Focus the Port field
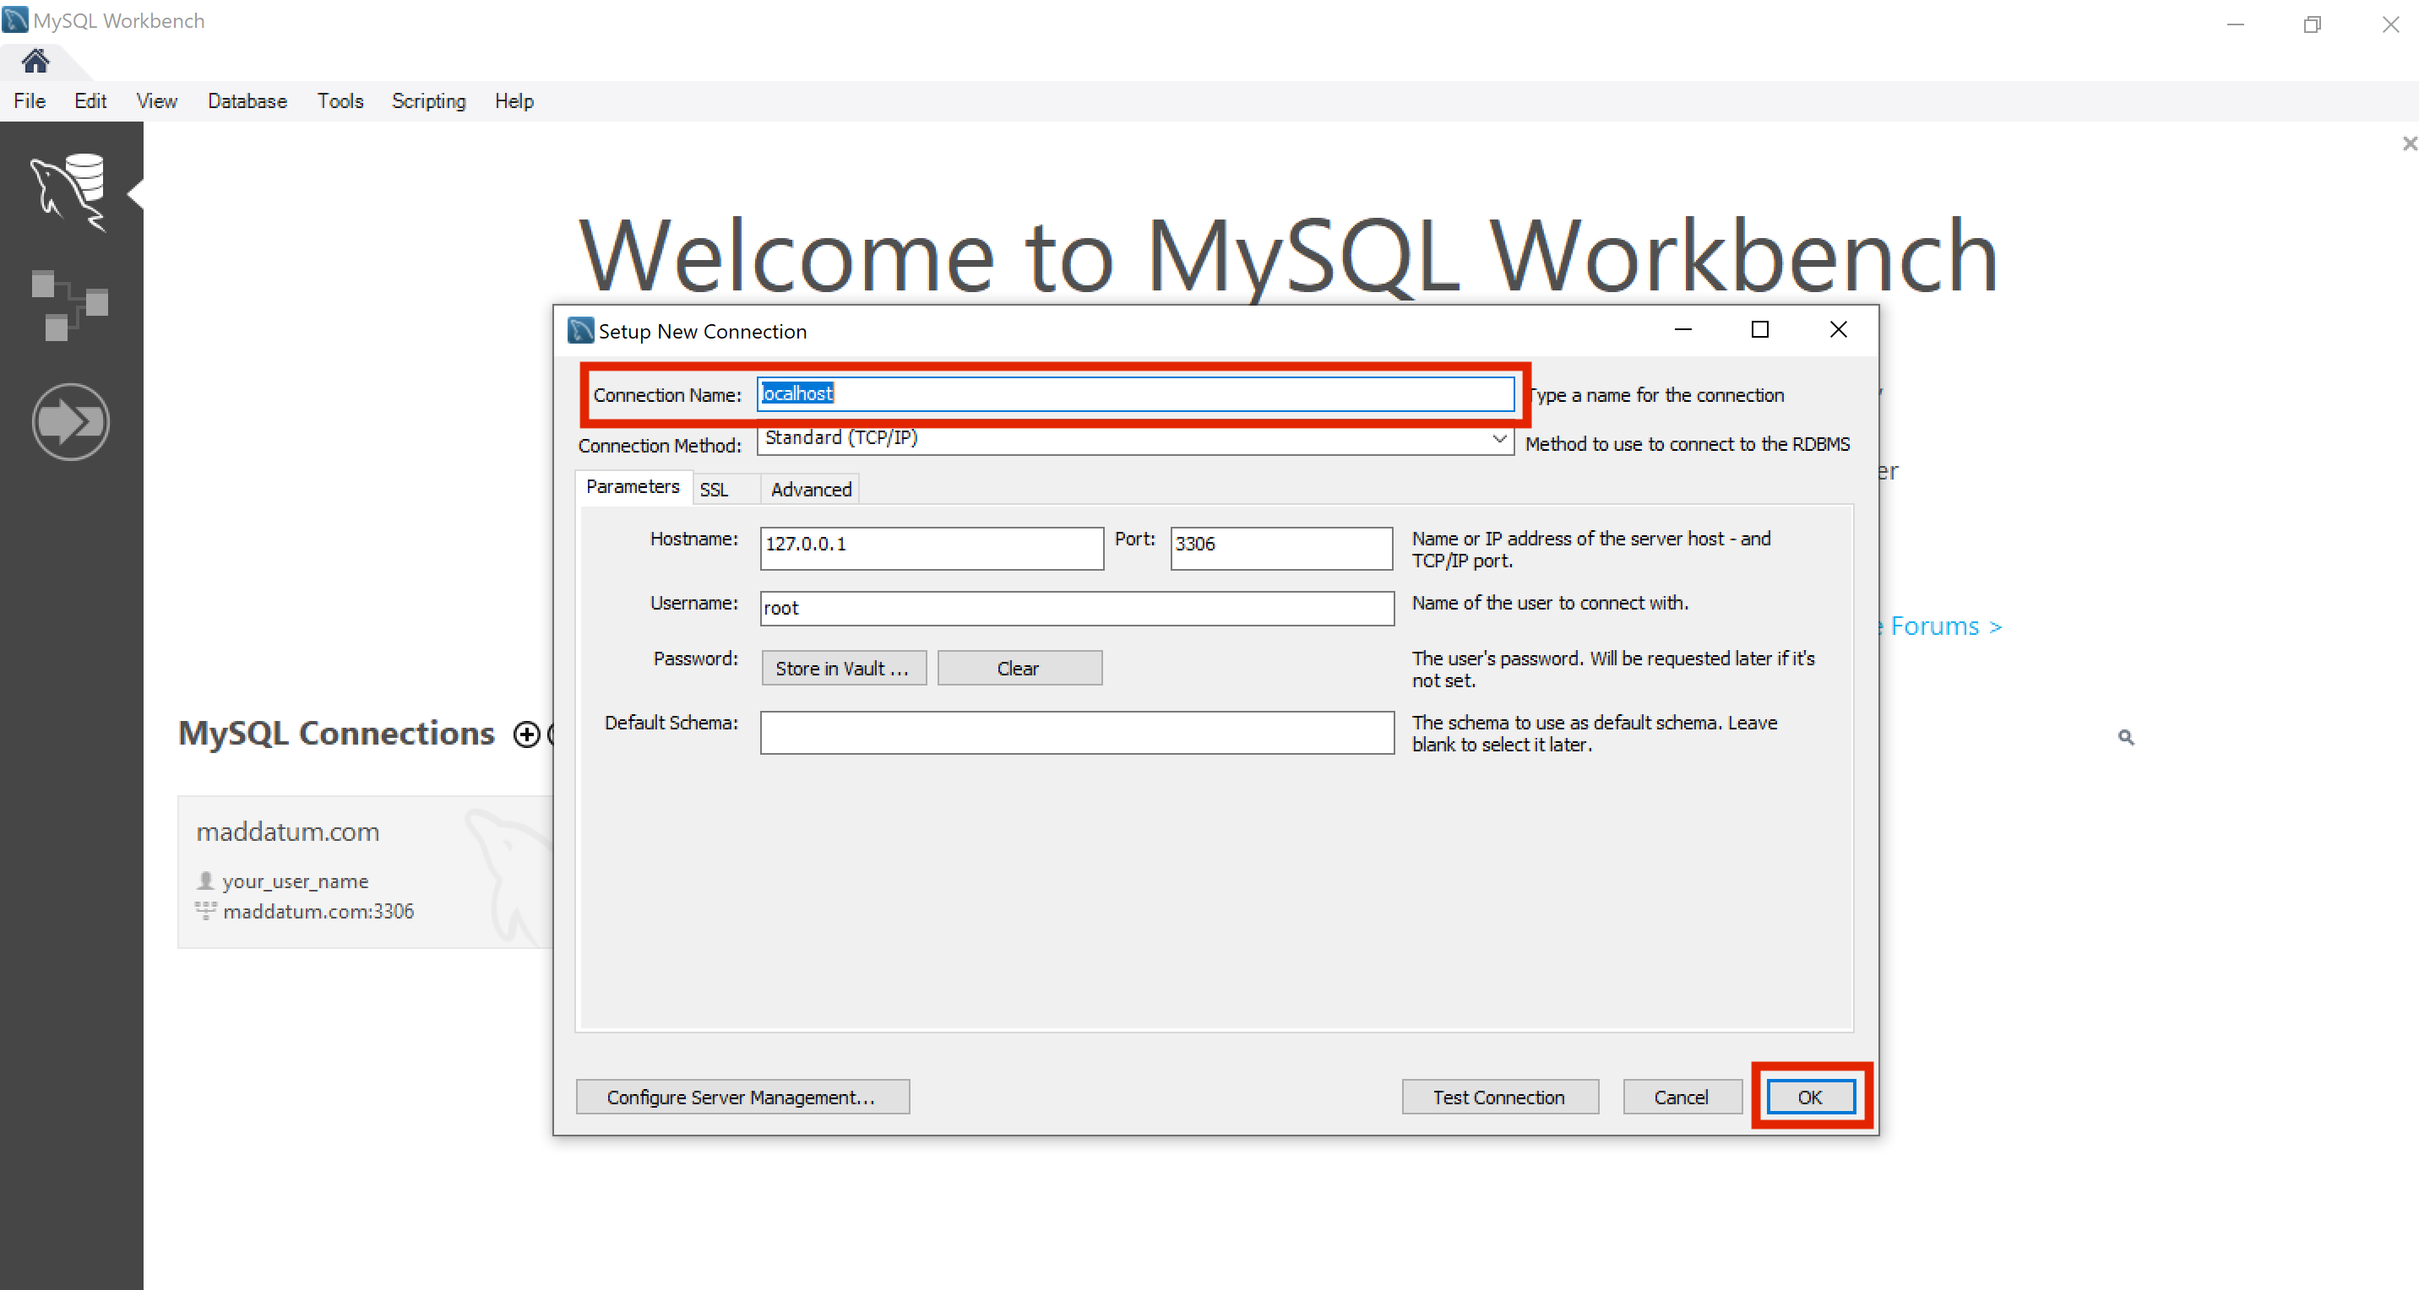The image size is (2419, 1290). pos(1280,547)
